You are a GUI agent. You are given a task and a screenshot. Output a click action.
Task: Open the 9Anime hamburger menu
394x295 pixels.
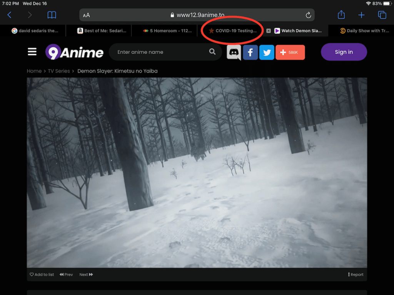pyautogui.click(x=32, y=52)
